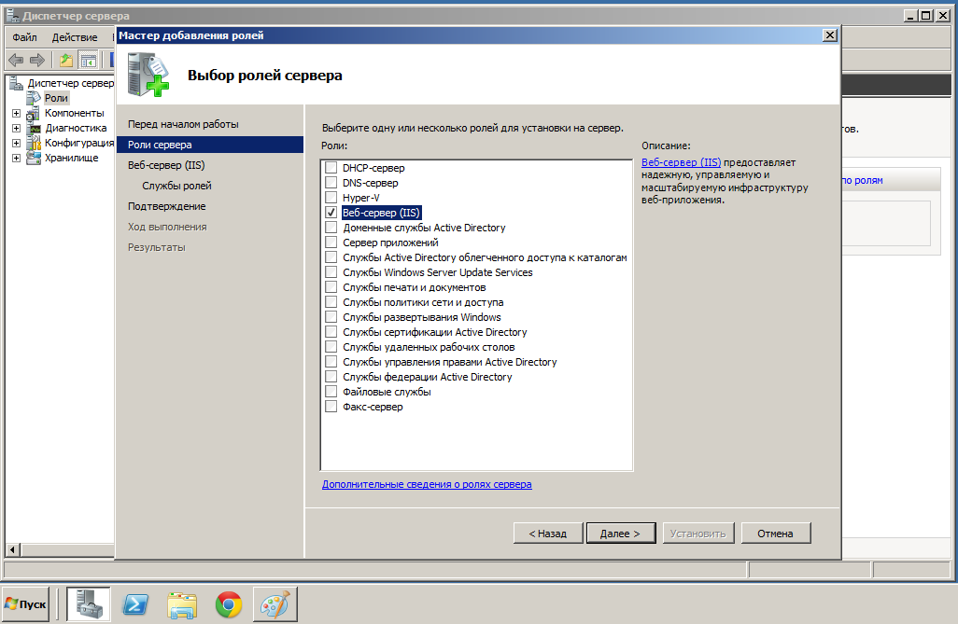
Task: Toggle the show/hide console tree icon
Action: pos(89,61)
